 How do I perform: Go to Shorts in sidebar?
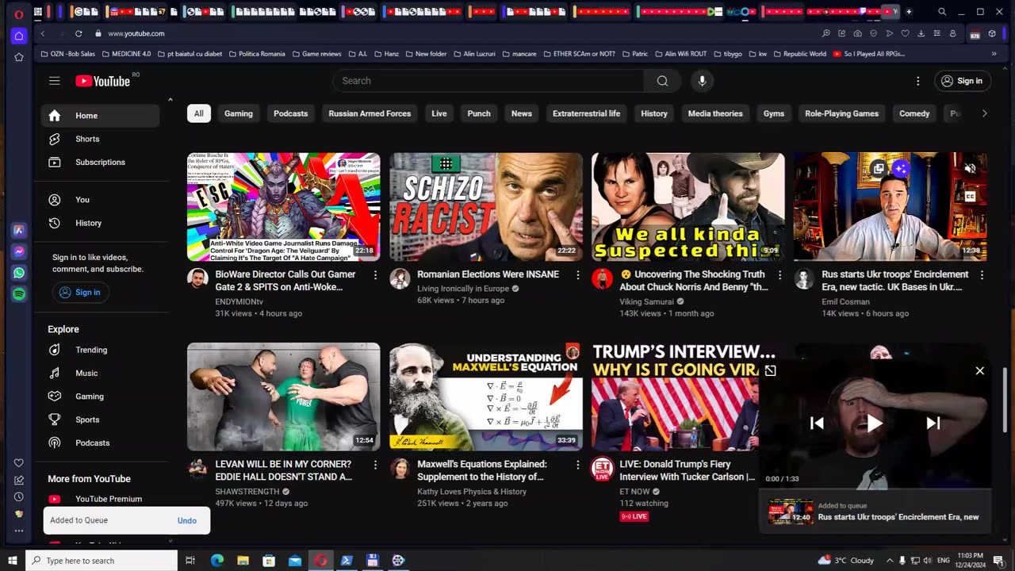click(x=100, y=139)
